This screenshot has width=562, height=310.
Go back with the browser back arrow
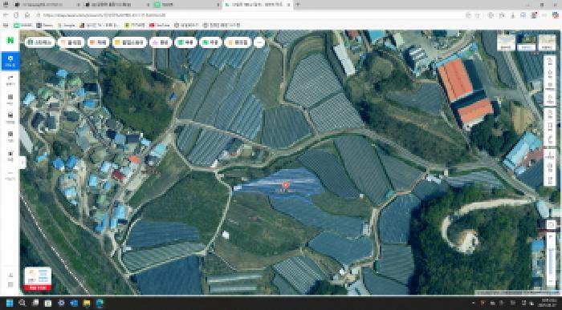click(6, 15)
